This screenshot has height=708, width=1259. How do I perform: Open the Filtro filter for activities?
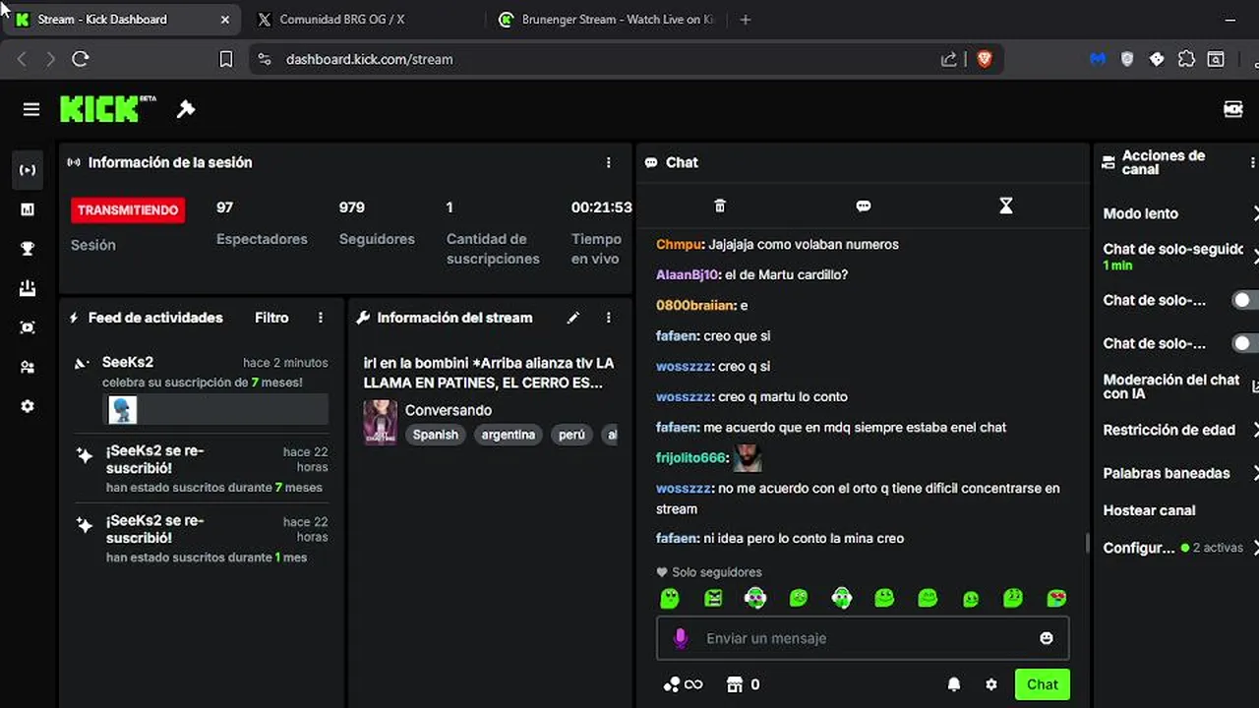point(271,318)
